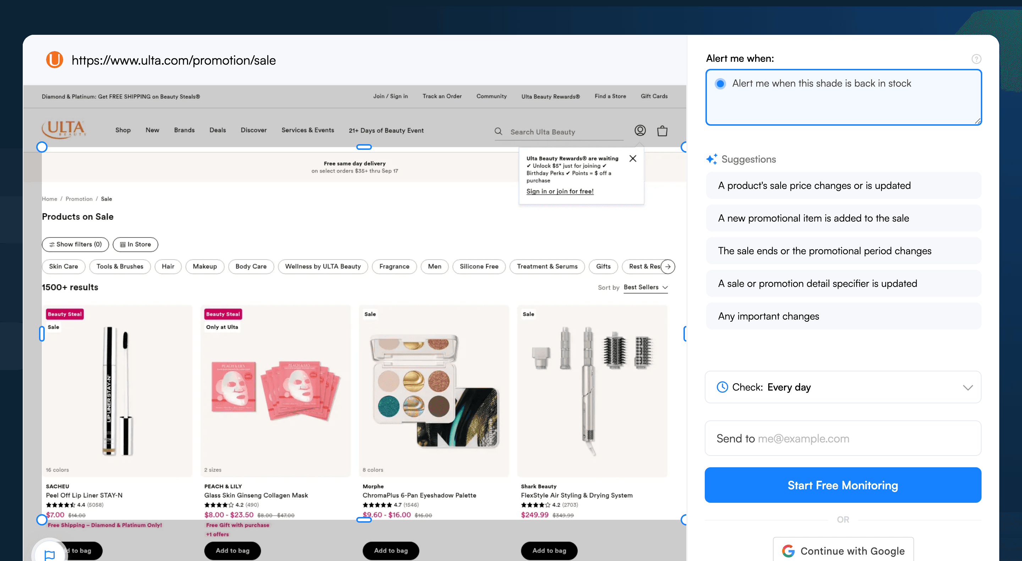The height and width of the screenshot is (561, 1022).
Task: Click the arrow to scroll category chips right
Action: click(x=668, y=266)
